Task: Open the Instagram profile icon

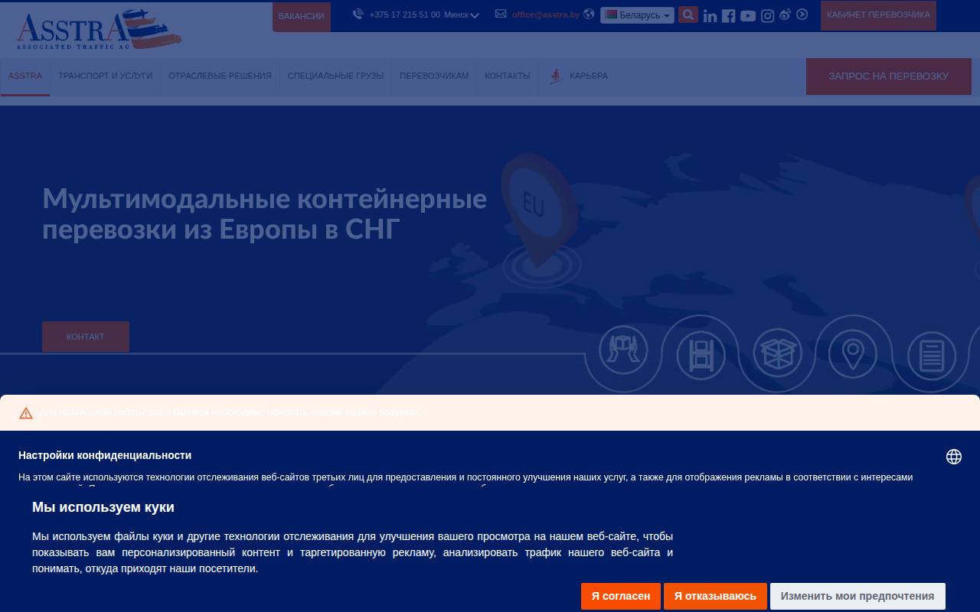Action: (767, 15)
